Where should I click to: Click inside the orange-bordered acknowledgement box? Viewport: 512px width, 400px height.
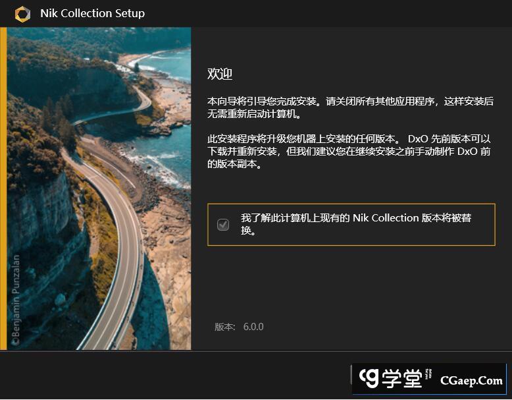pos(351,225)
